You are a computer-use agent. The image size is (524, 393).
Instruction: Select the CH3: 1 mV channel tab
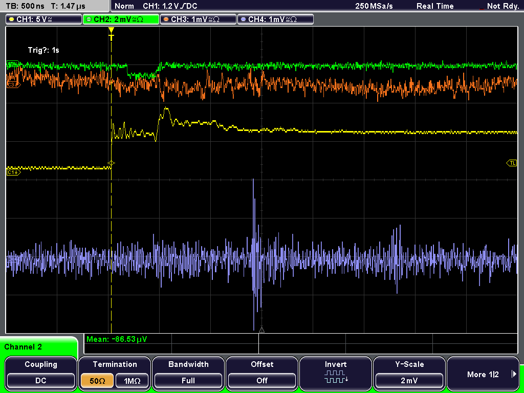click(198, 19)
